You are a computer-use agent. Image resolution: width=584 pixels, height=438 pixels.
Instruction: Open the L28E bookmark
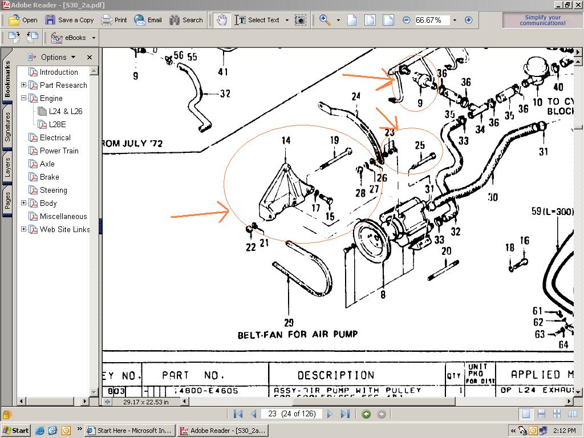[x=58, y=124]
